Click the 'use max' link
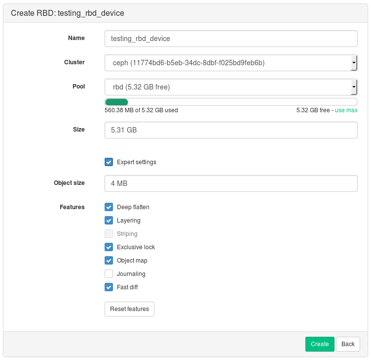The width and height of the screenshot is (371, 360). [346, 110]
